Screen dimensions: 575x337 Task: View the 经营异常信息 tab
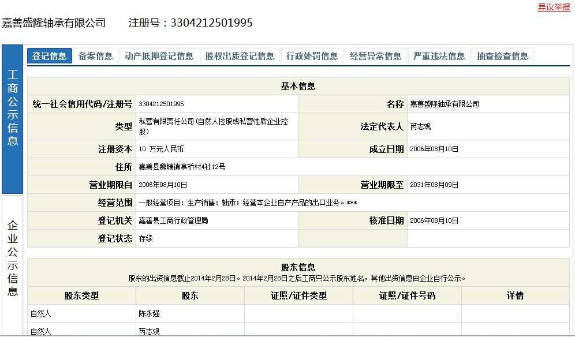[375, 56]
